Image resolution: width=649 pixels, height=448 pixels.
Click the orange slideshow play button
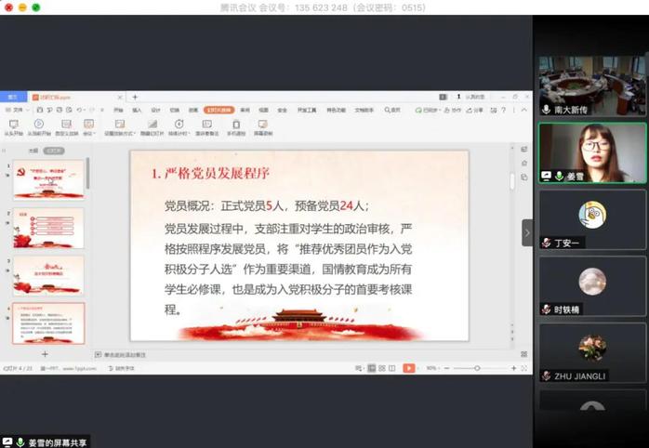408,368
